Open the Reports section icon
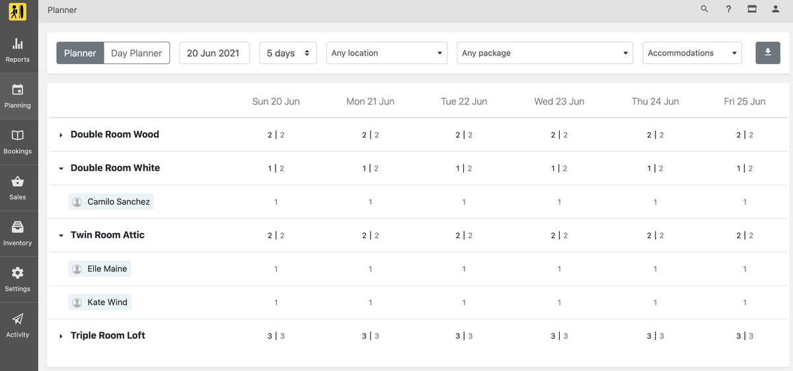Image resolution: width=793 pixels, height=371 pixels. (x=18, y=44)
